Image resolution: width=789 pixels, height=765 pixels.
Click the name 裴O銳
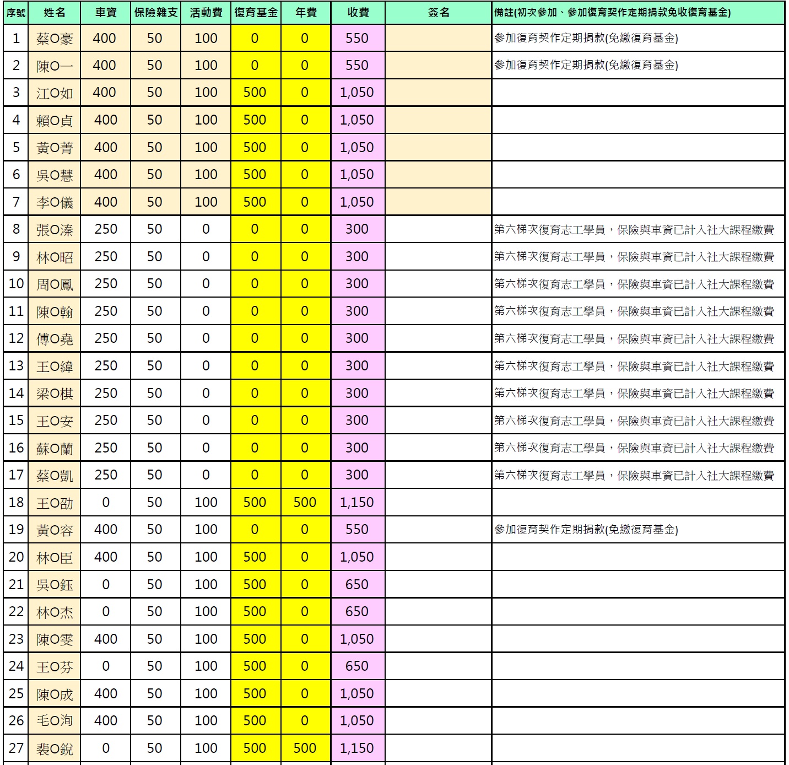[55, 748]
